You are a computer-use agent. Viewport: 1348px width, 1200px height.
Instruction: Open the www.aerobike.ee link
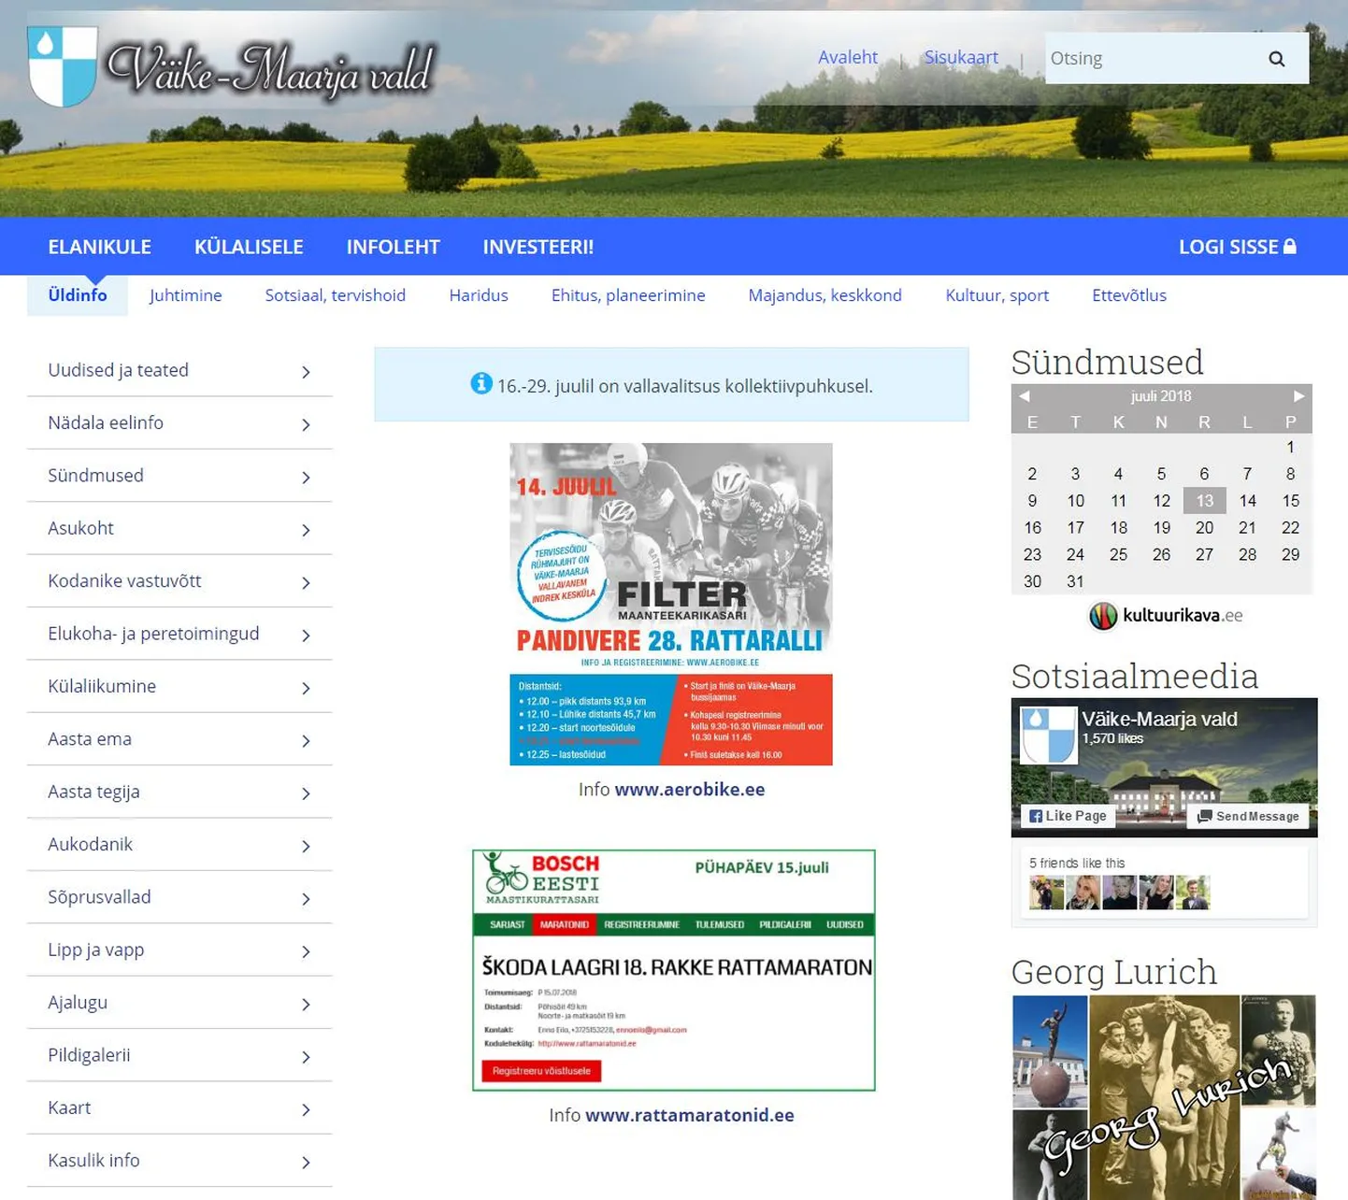(x=690, y=790)
